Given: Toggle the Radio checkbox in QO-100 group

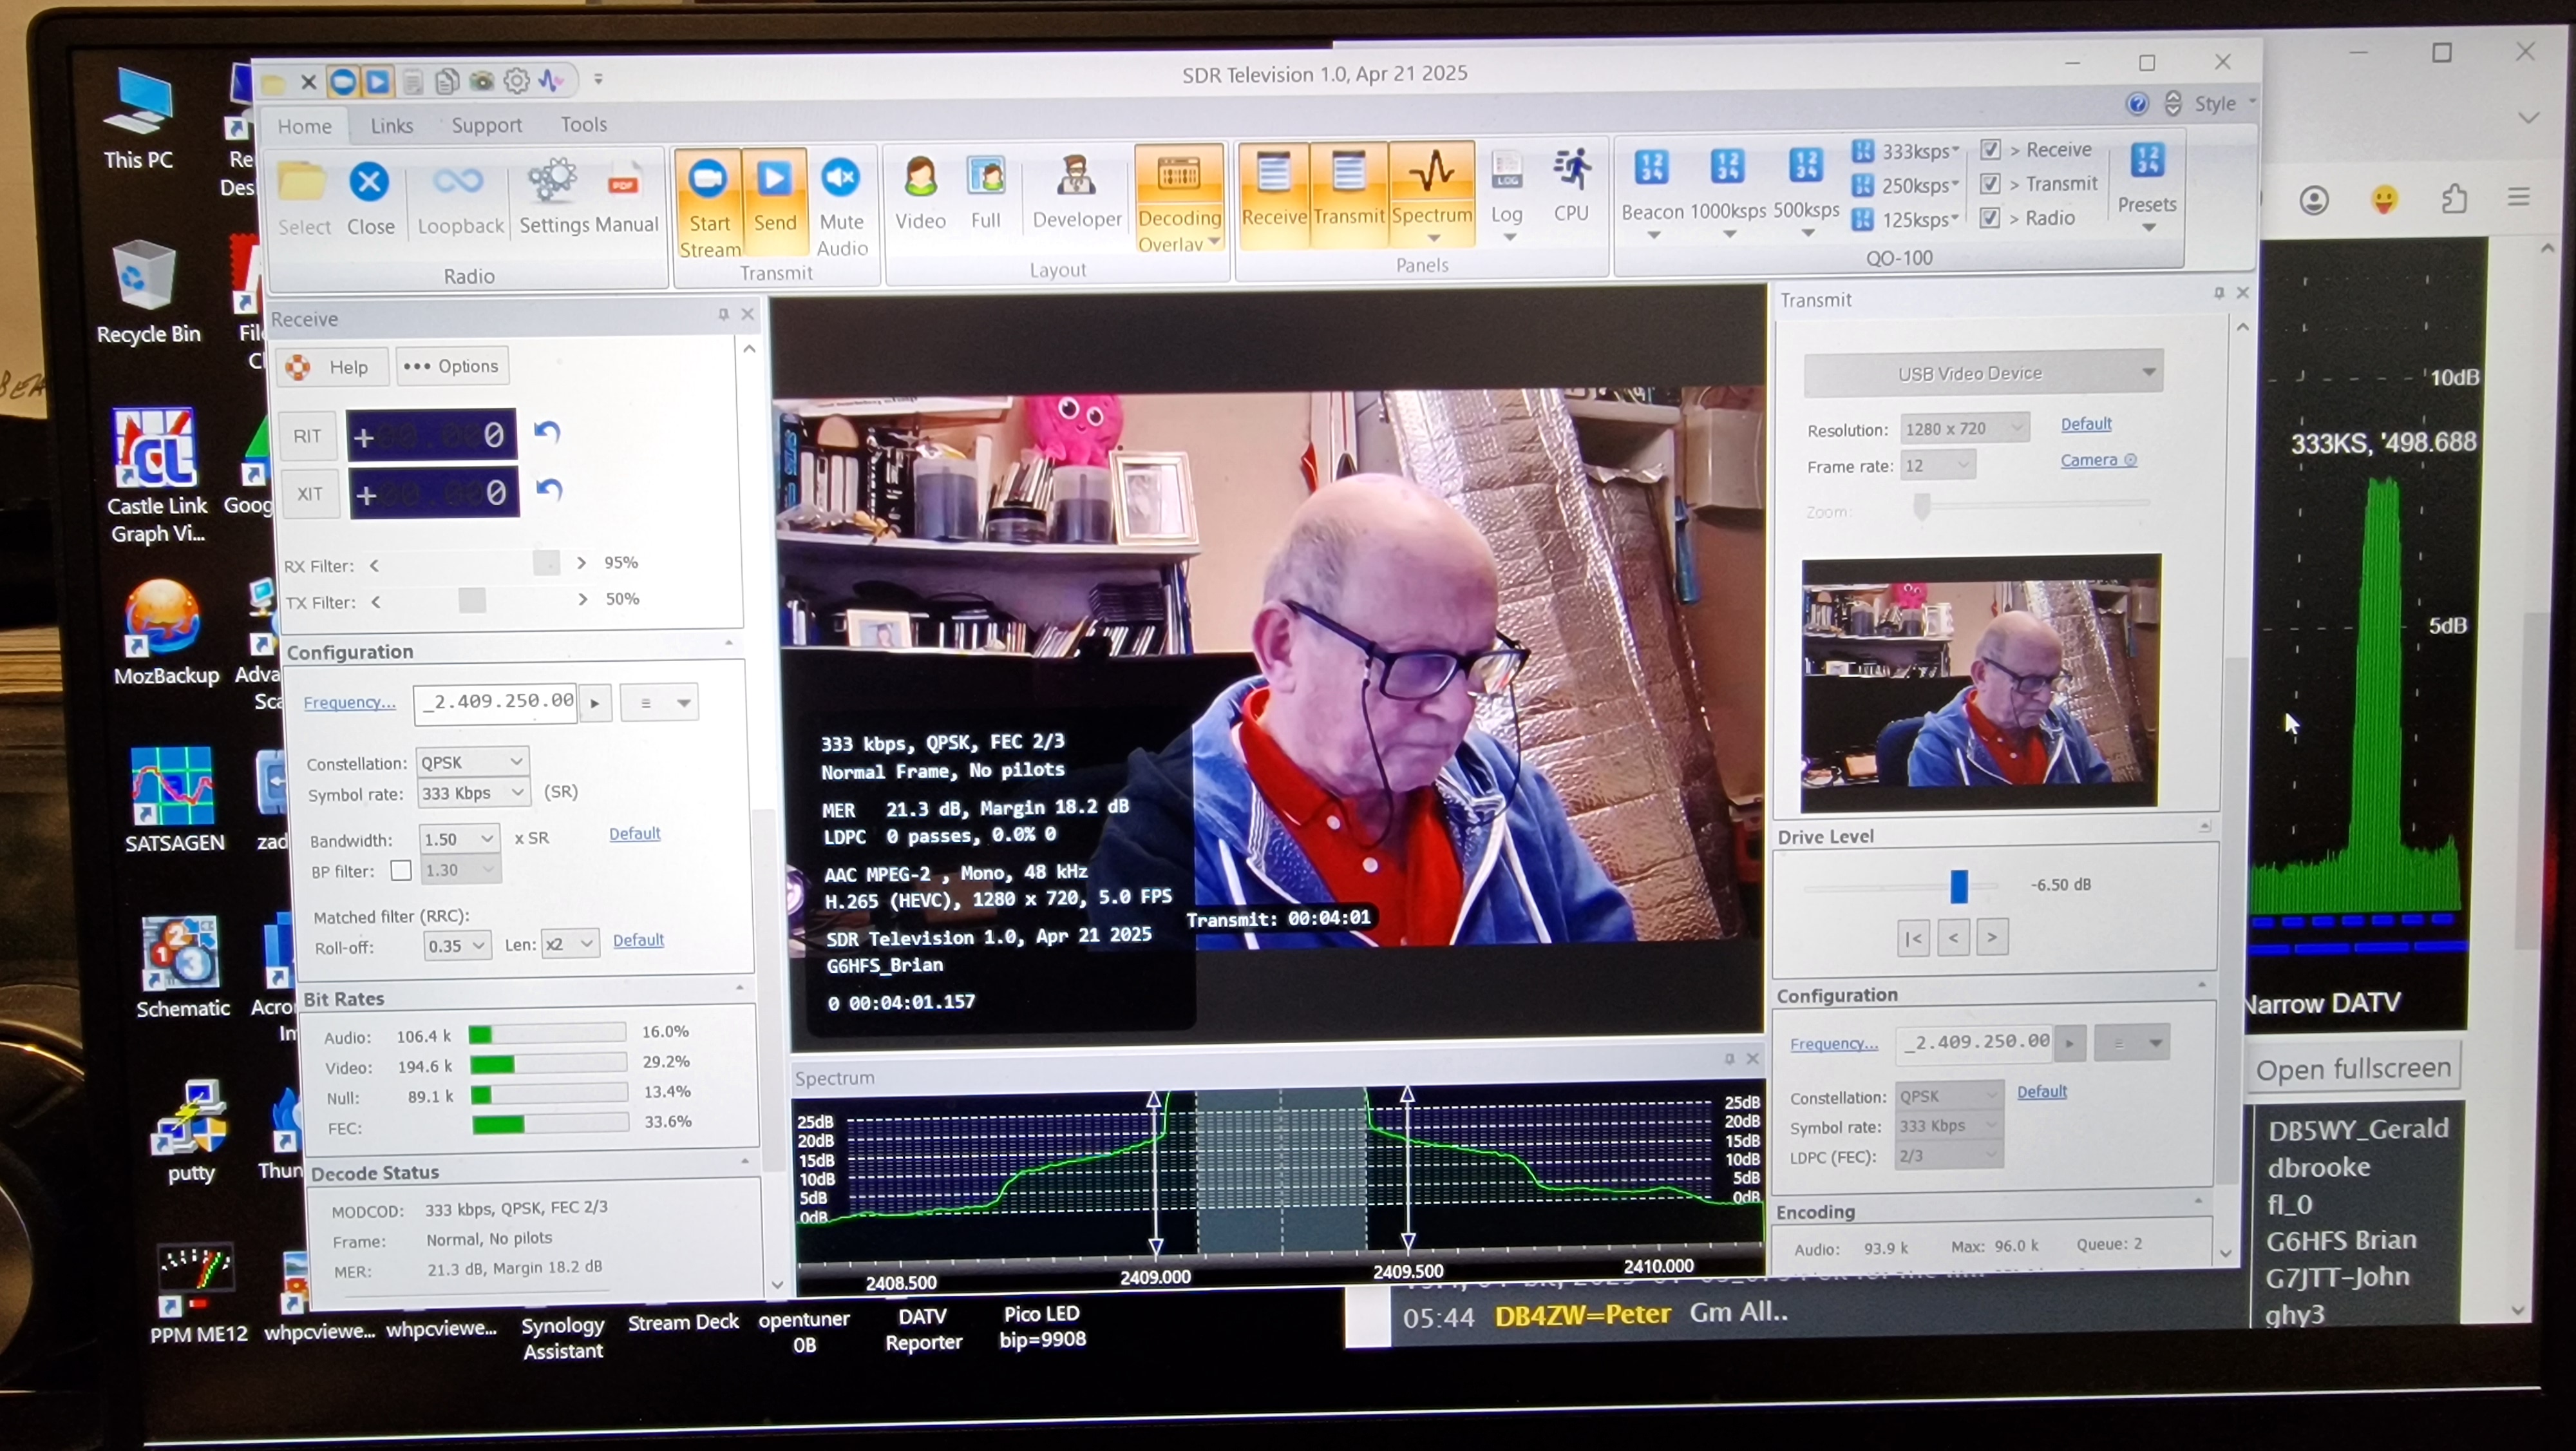Looking at the screenshot, I should pyautogui.click(x=1990, y=217).
